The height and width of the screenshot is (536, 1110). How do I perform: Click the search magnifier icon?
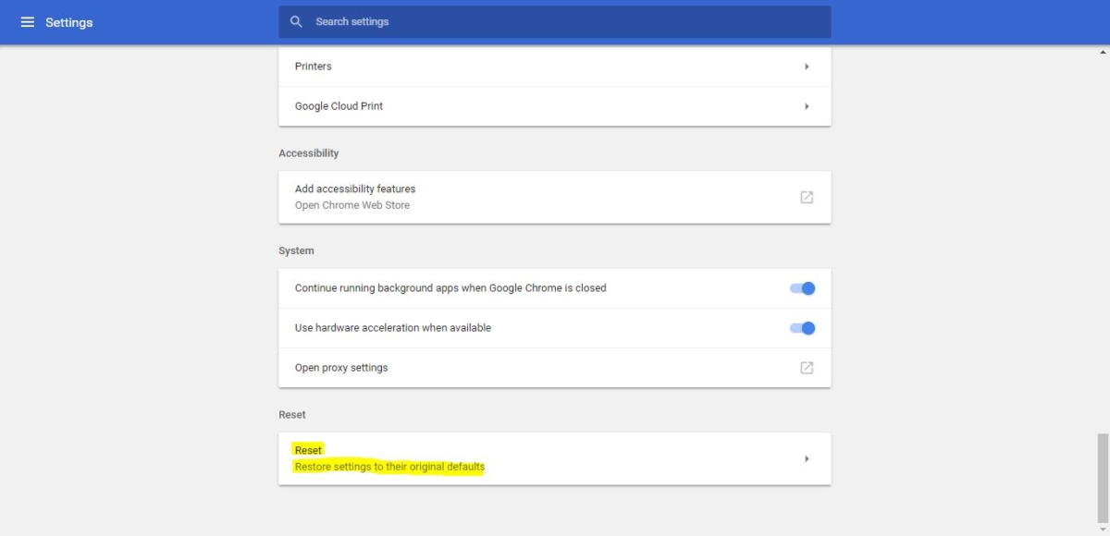pyautogui.click(x=296, y=21)
